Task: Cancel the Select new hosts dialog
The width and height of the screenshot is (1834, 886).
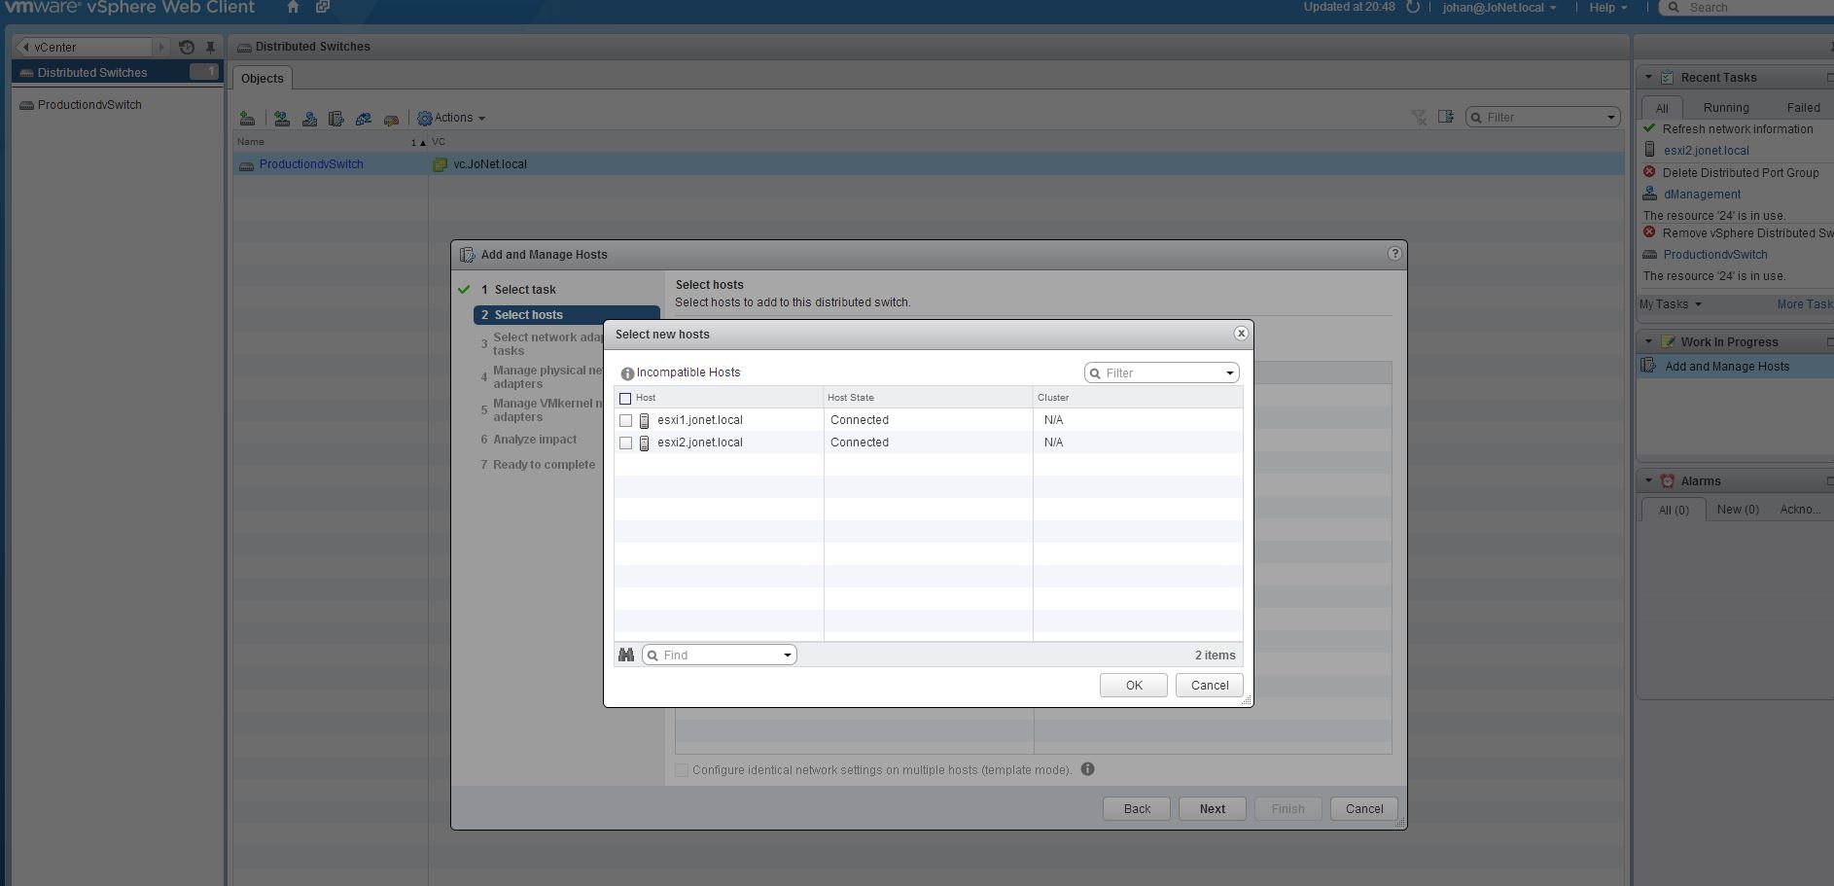Action: point(1210,685)
